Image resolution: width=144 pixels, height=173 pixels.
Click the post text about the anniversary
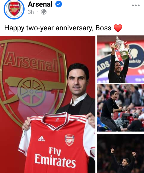pyautogui.click(x=58, y=28)
